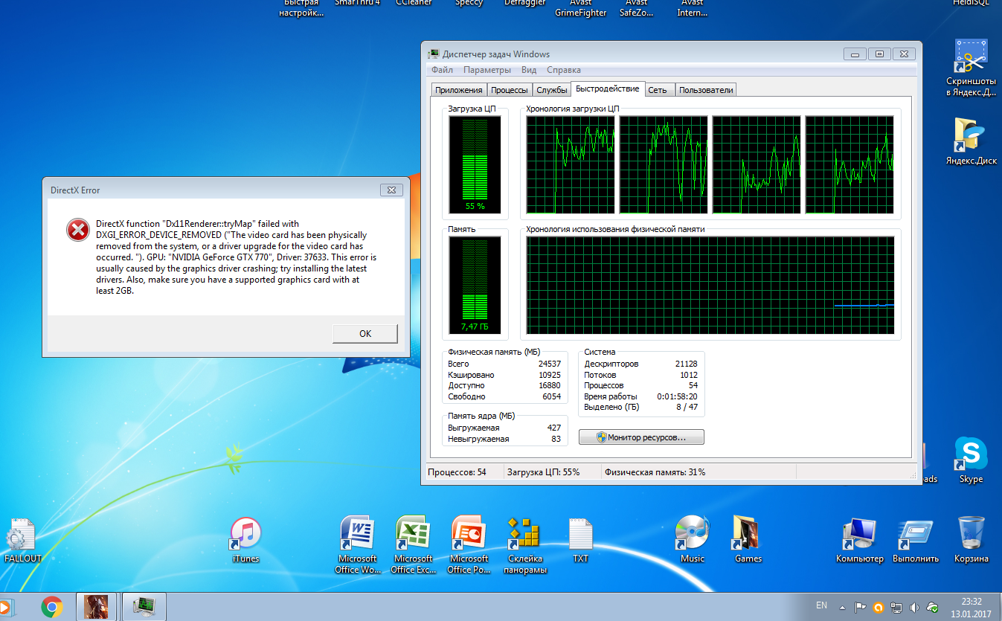
Task: Click 'Время работы' value 0:01:58:20
Action: click(x=677, y=396)
